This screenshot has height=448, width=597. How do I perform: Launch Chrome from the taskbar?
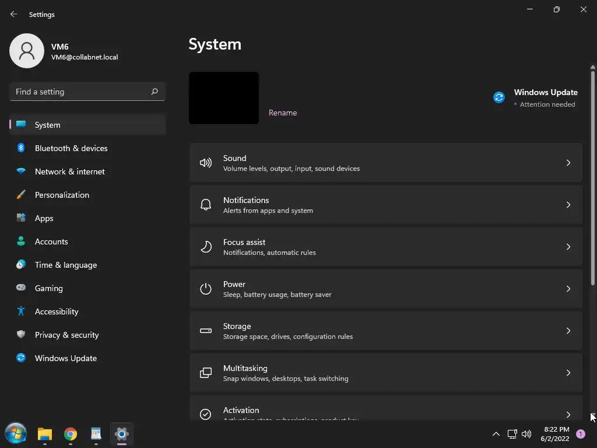71,434
